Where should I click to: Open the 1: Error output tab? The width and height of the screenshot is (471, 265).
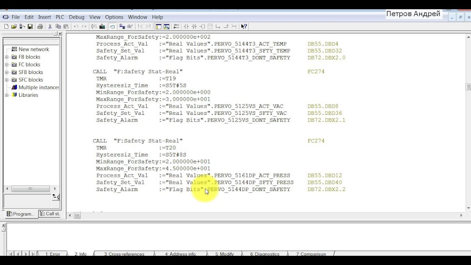[53, 254]
